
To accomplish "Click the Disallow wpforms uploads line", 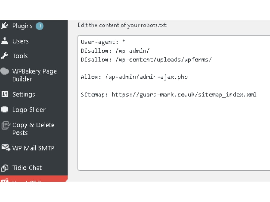I will coord(146,60).
